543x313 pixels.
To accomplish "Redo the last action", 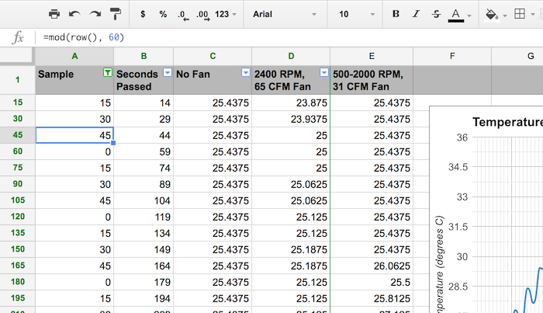I will click(95, 14).
